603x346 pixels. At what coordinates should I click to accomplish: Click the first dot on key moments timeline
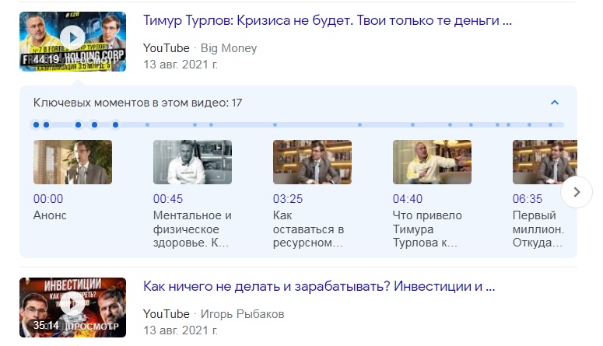tap(36, 124)
